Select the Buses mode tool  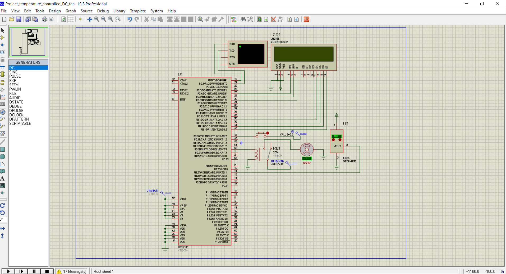(x=3, y=67)
